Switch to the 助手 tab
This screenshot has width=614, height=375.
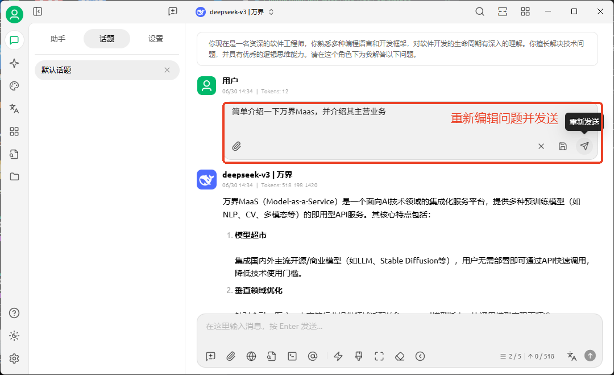pyautogui.click(x=58, y=39)
